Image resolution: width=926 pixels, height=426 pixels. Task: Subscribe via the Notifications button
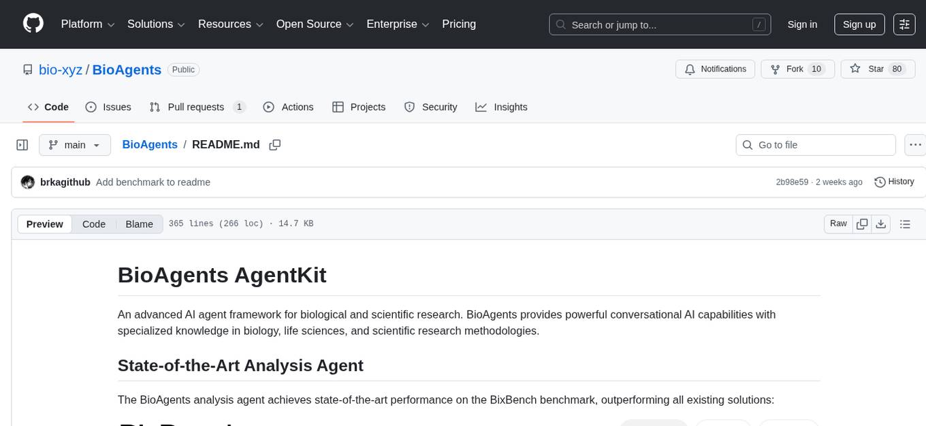(x=715, y=69)
